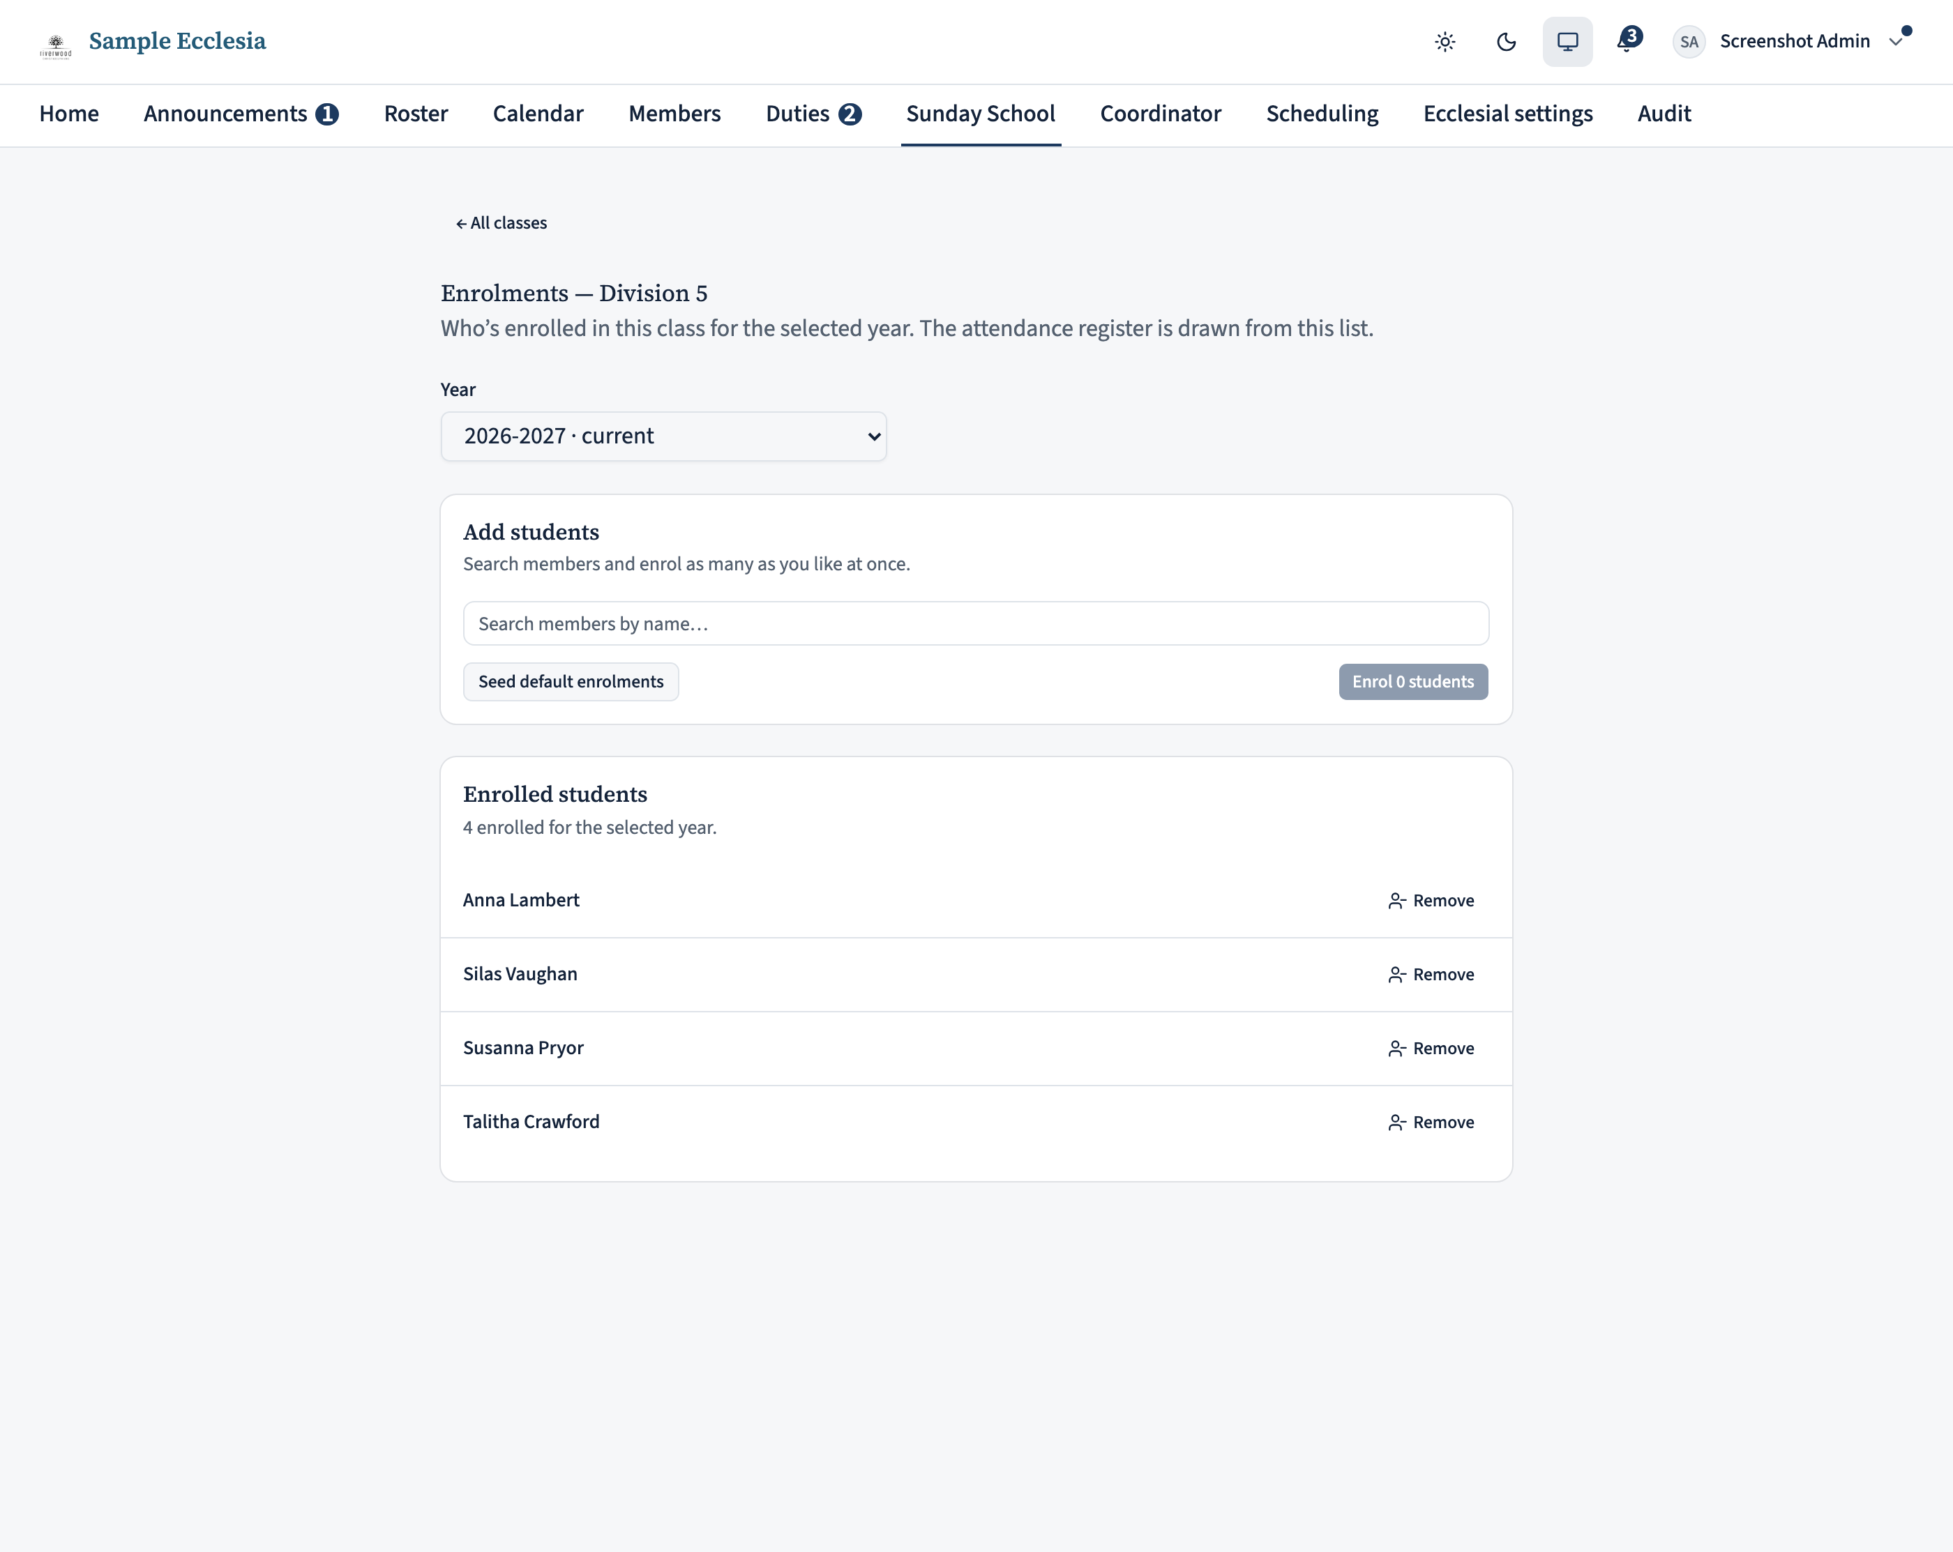Click the Talitha Crawford student name

531,1122
